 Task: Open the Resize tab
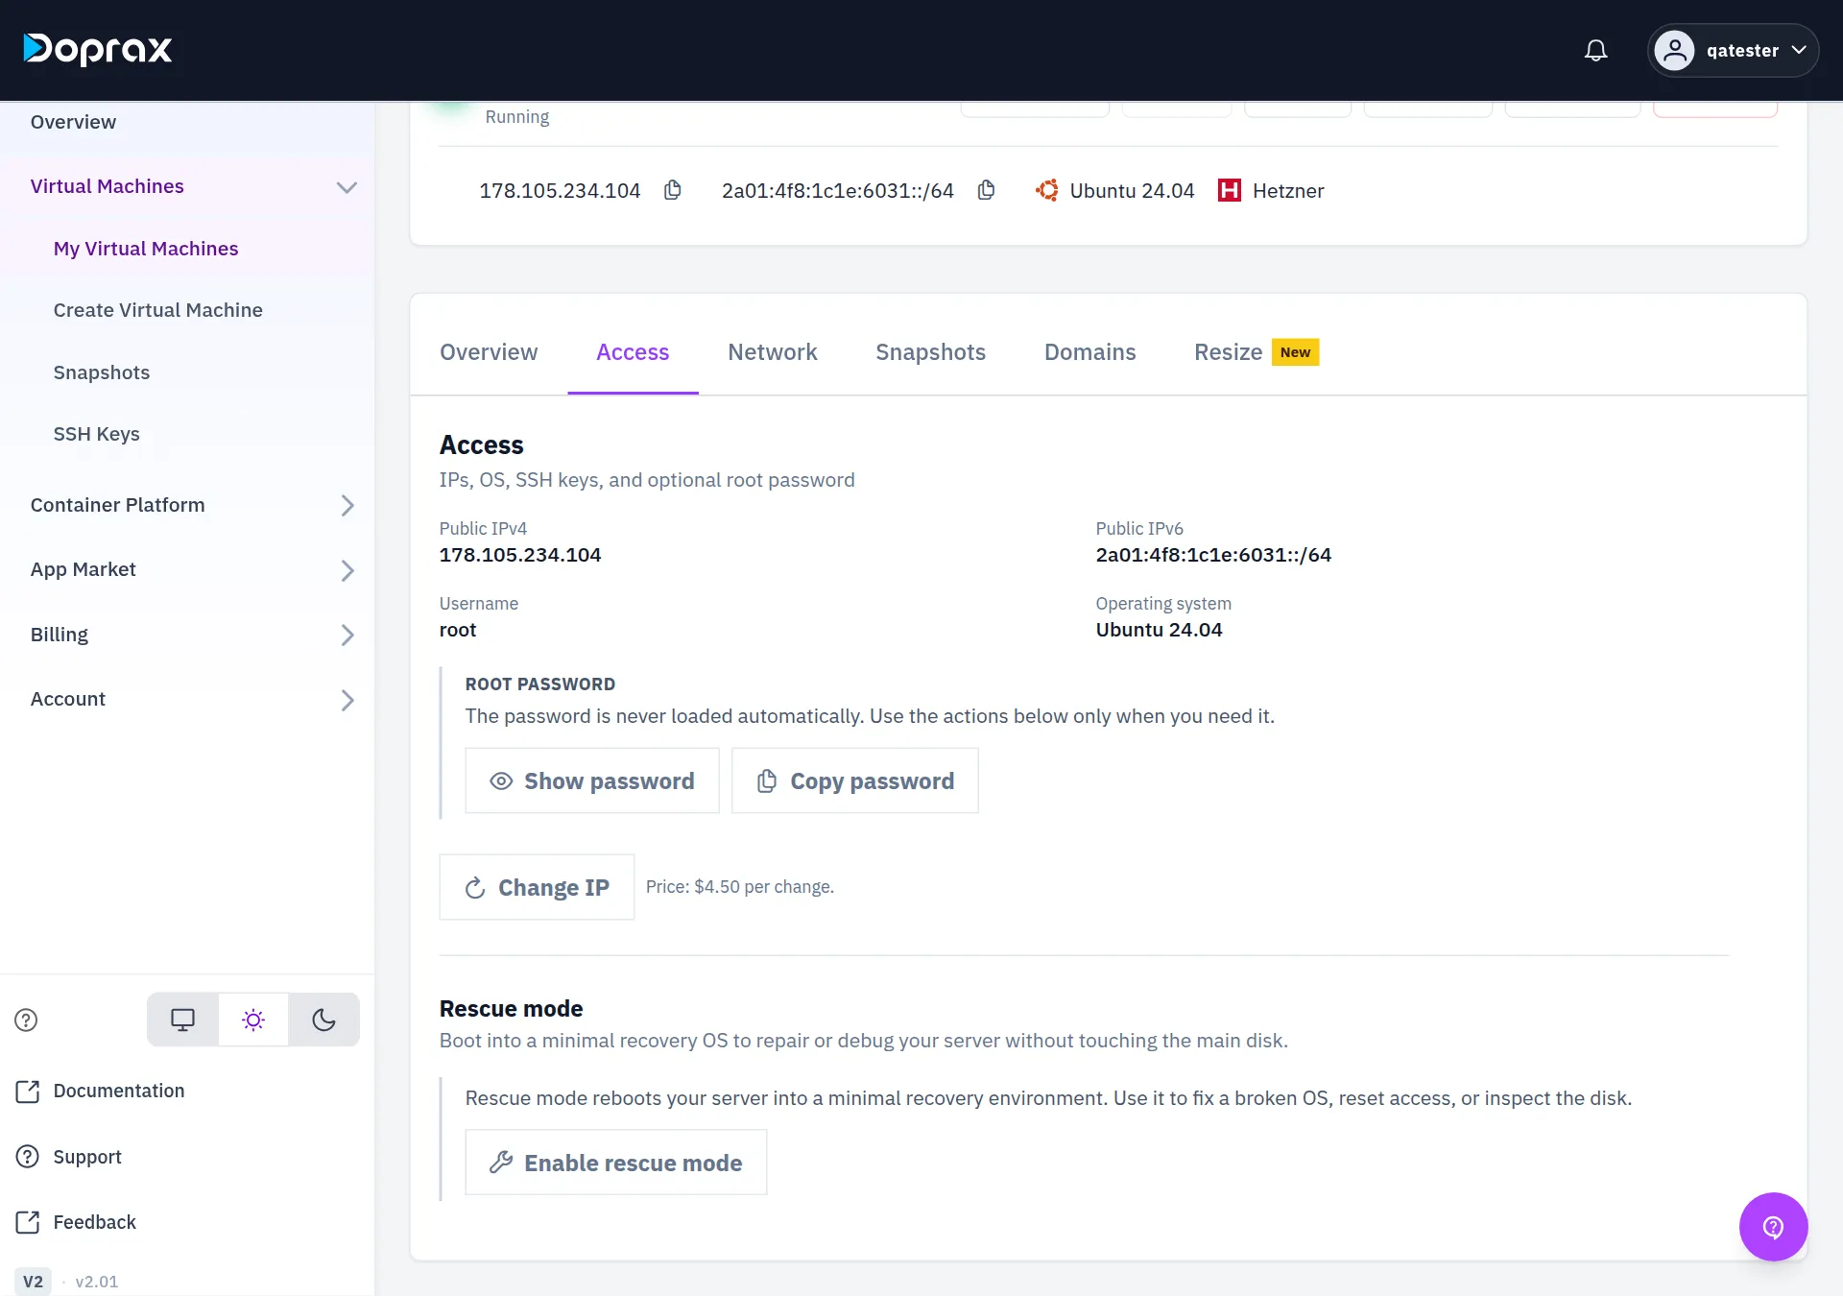[1228, 352]
